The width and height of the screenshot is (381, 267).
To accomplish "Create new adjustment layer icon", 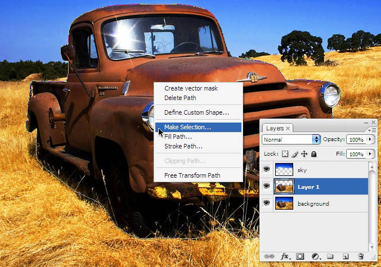I will (x=315, y=256).
